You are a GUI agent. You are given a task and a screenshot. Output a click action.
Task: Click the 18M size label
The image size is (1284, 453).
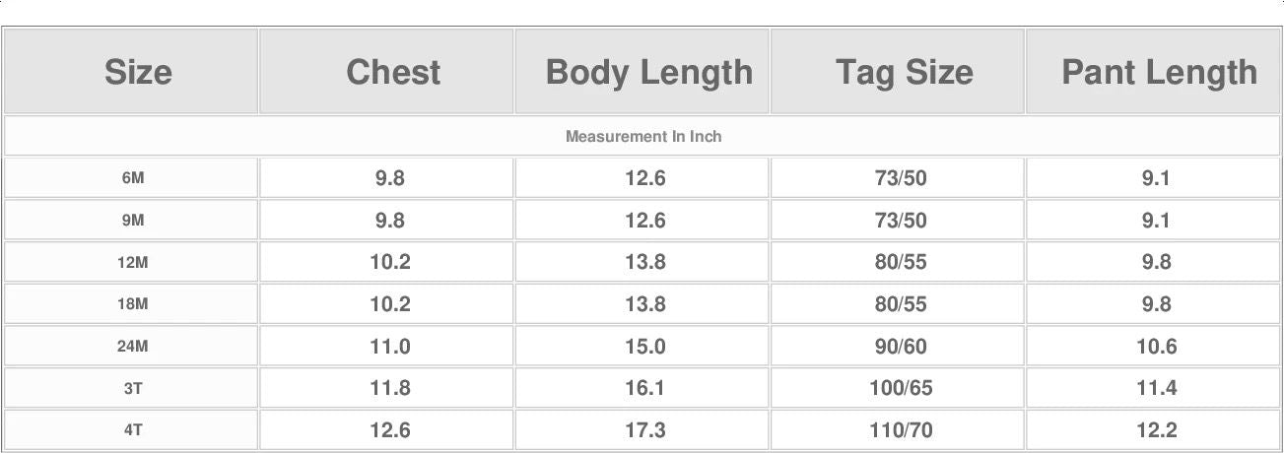(133, 304)
